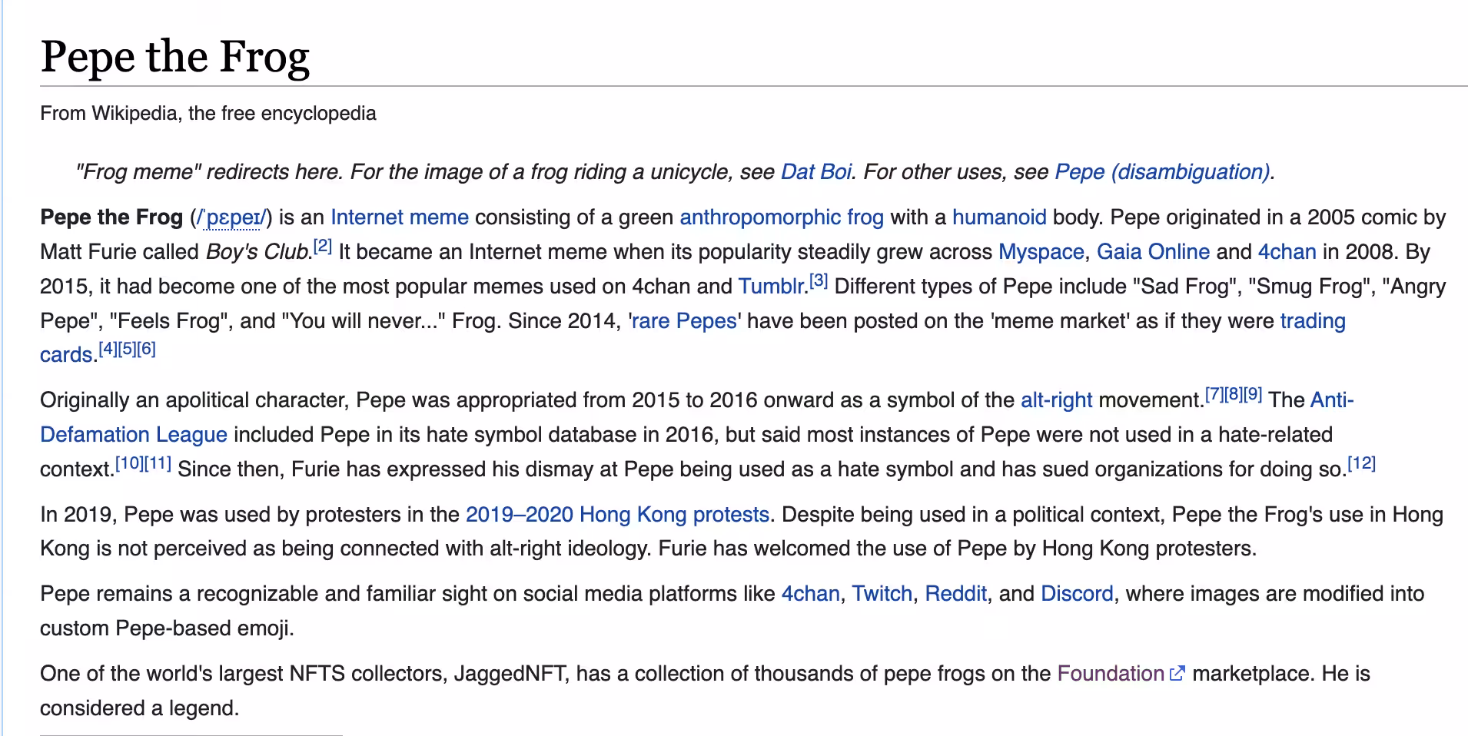Open the Pepe (disambiguation) link

click(x=1162, y=172)
